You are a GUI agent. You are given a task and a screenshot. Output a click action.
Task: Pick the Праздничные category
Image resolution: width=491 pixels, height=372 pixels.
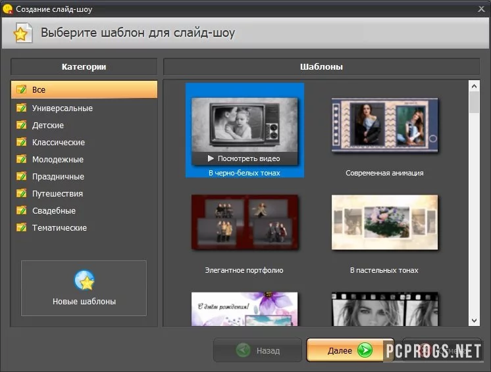84,176
